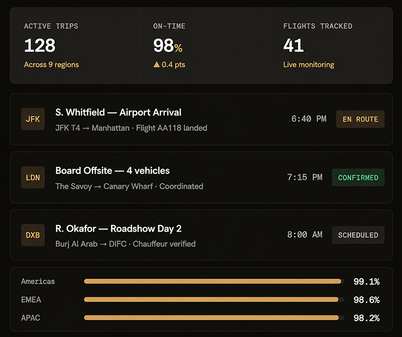Select the Active Trips 128 stat card
Screen dimensions: 402x337
[74, 46]
